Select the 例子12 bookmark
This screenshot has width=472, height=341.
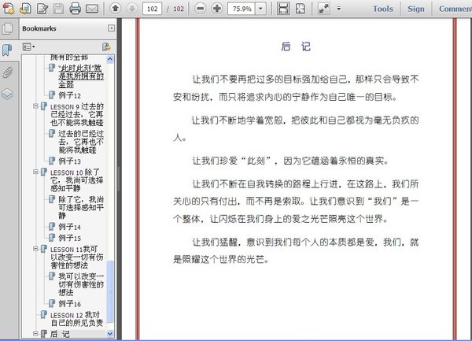(69, 95)
